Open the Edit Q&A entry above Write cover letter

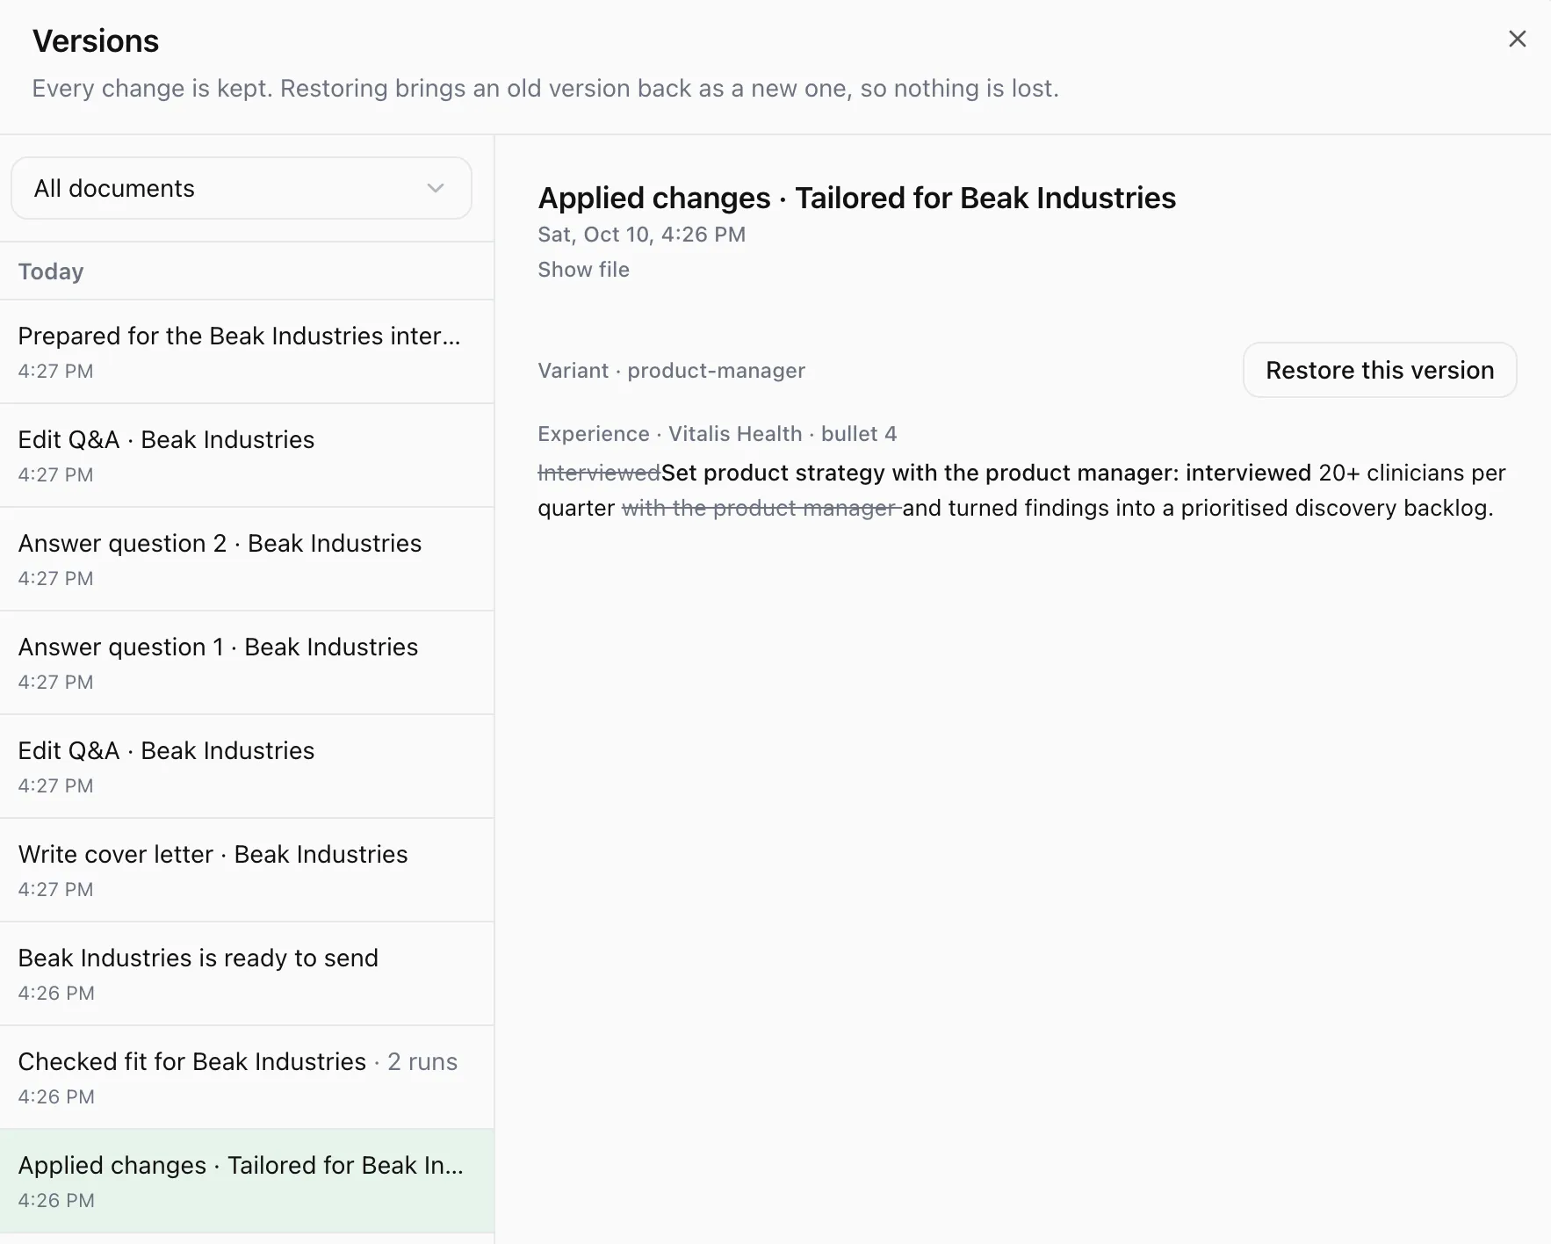pos(247,766)
